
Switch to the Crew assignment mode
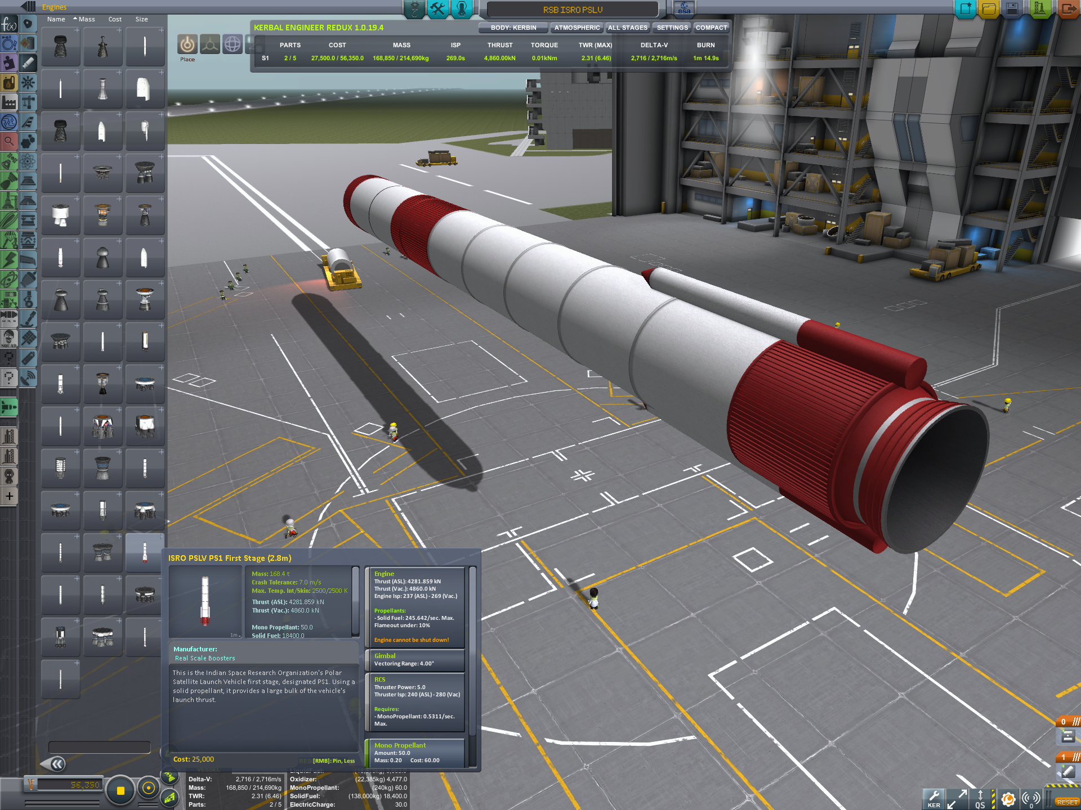(x=462, y=9)
